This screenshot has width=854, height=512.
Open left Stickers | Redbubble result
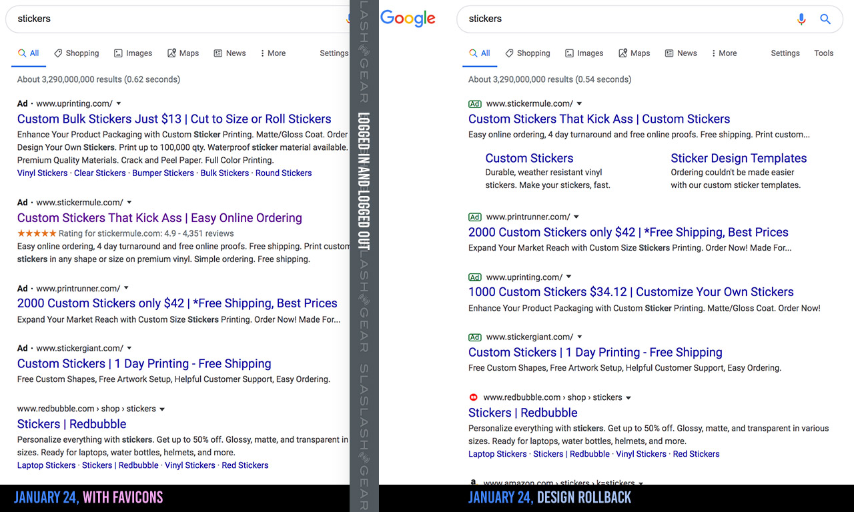click(x=71, y=424)
